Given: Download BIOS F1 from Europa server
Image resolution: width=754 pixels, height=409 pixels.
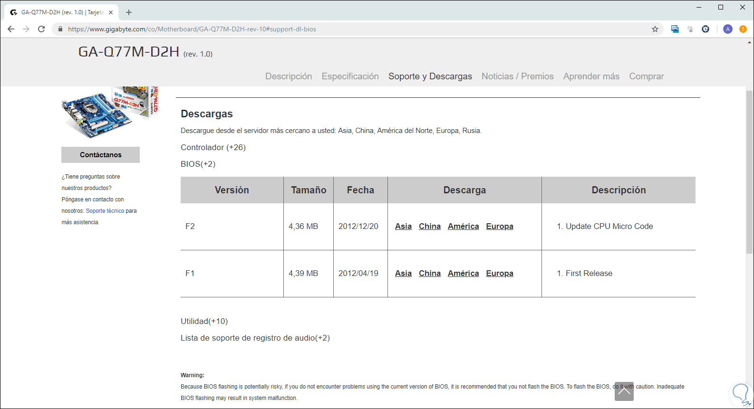Looking at the screenshot, I should click(500, 274).
